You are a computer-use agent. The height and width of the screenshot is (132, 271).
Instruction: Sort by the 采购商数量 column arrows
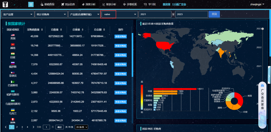click(42, 30)
